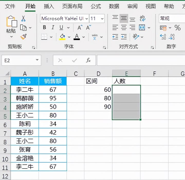
Task: Open number format 常规 combo box
Action: [172, 18]
